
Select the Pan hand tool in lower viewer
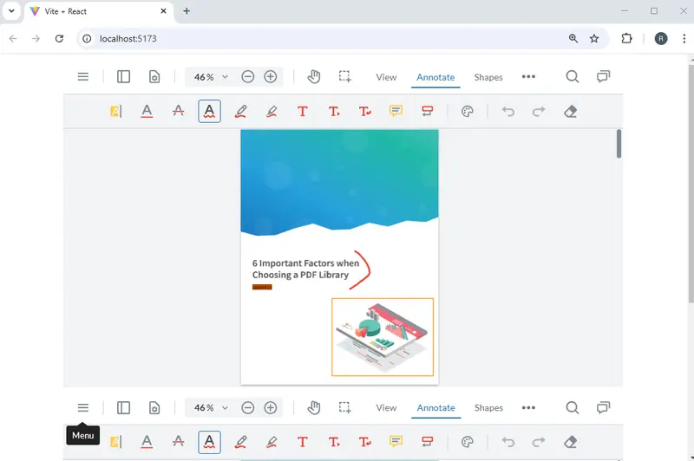coord(314,407)
